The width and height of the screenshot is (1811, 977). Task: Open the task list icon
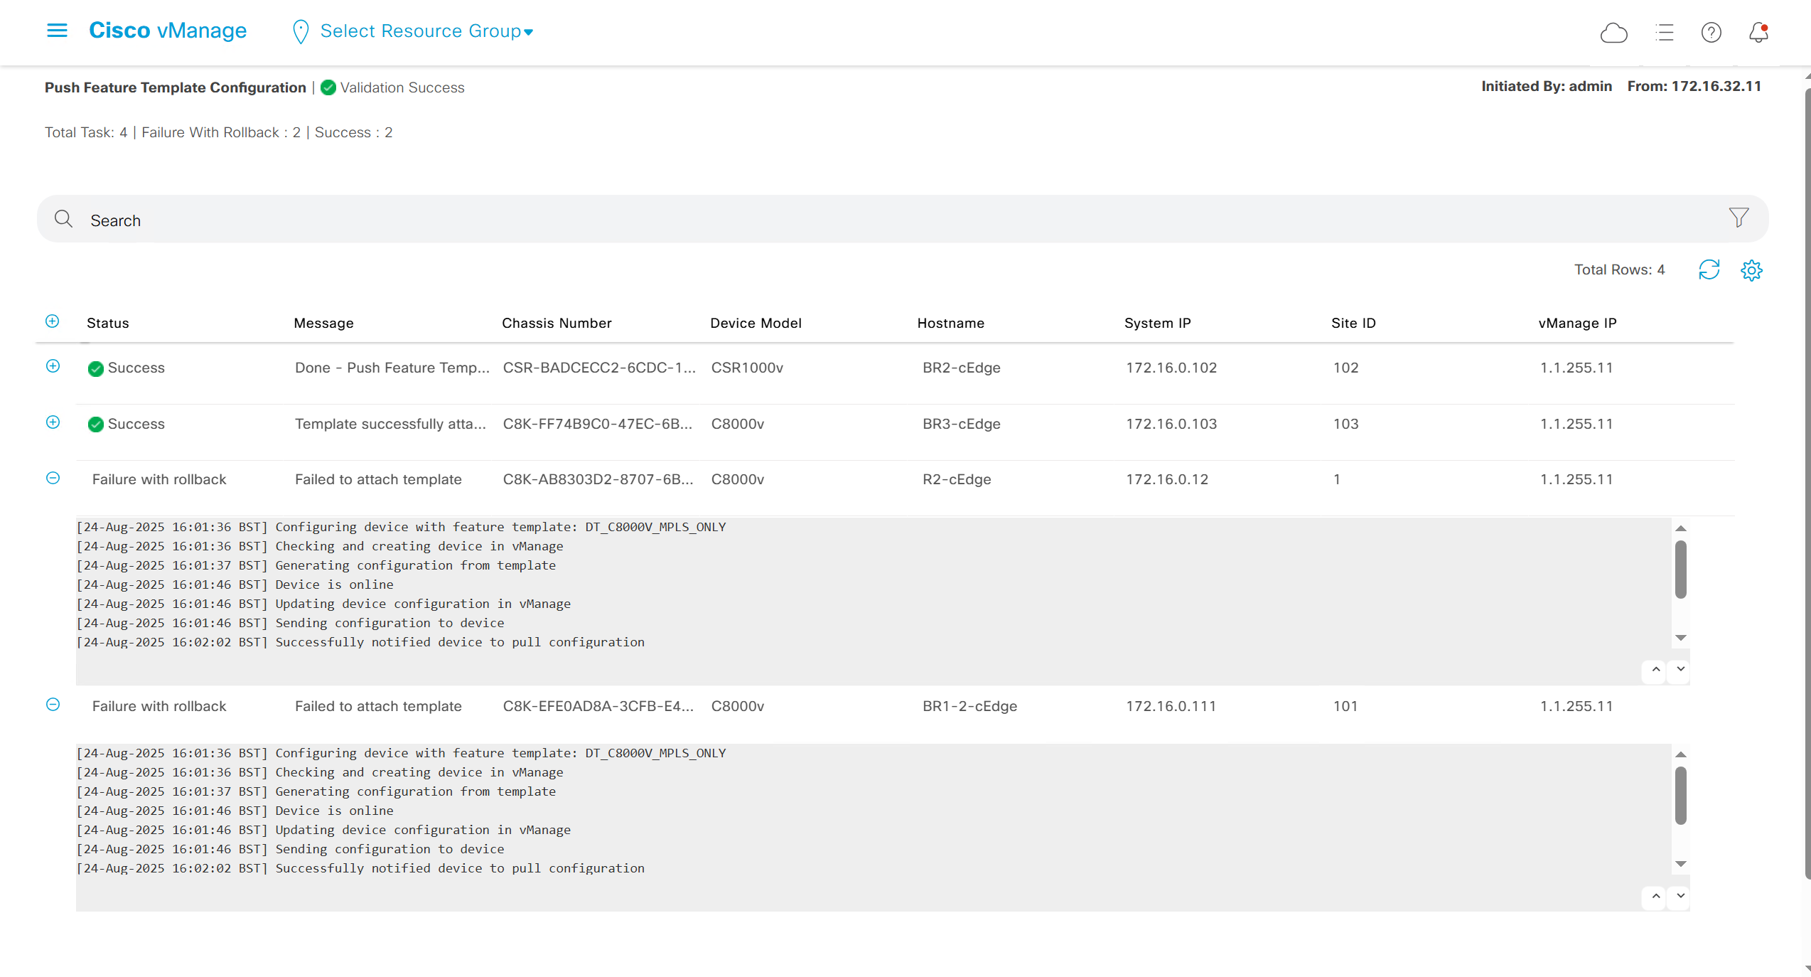1664,33
